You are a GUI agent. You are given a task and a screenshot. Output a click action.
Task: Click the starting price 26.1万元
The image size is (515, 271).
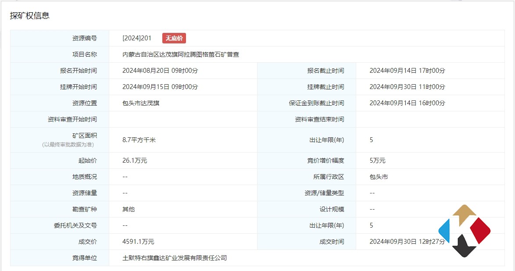pos(135,160)
